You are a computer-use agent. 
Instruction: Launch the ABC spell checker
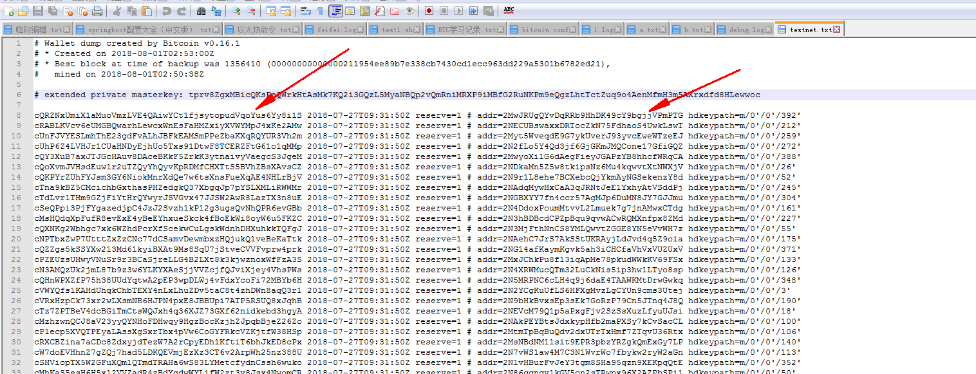(511, 10)
